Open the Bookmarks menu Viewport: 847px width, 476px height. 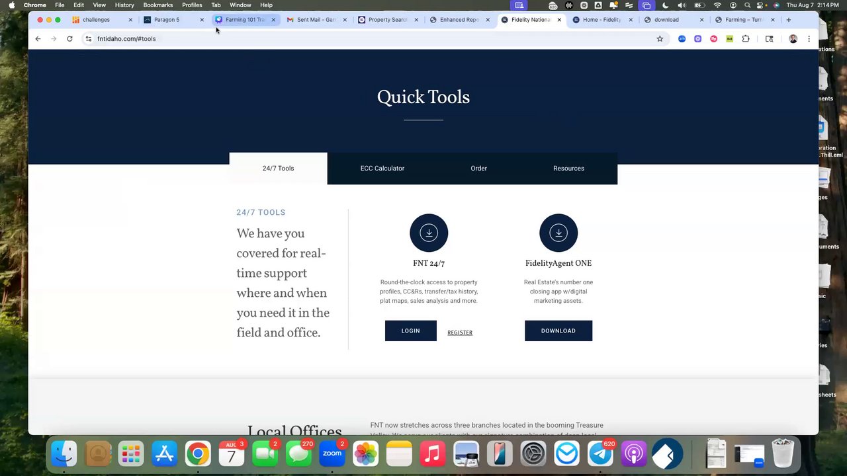(158, 5)
